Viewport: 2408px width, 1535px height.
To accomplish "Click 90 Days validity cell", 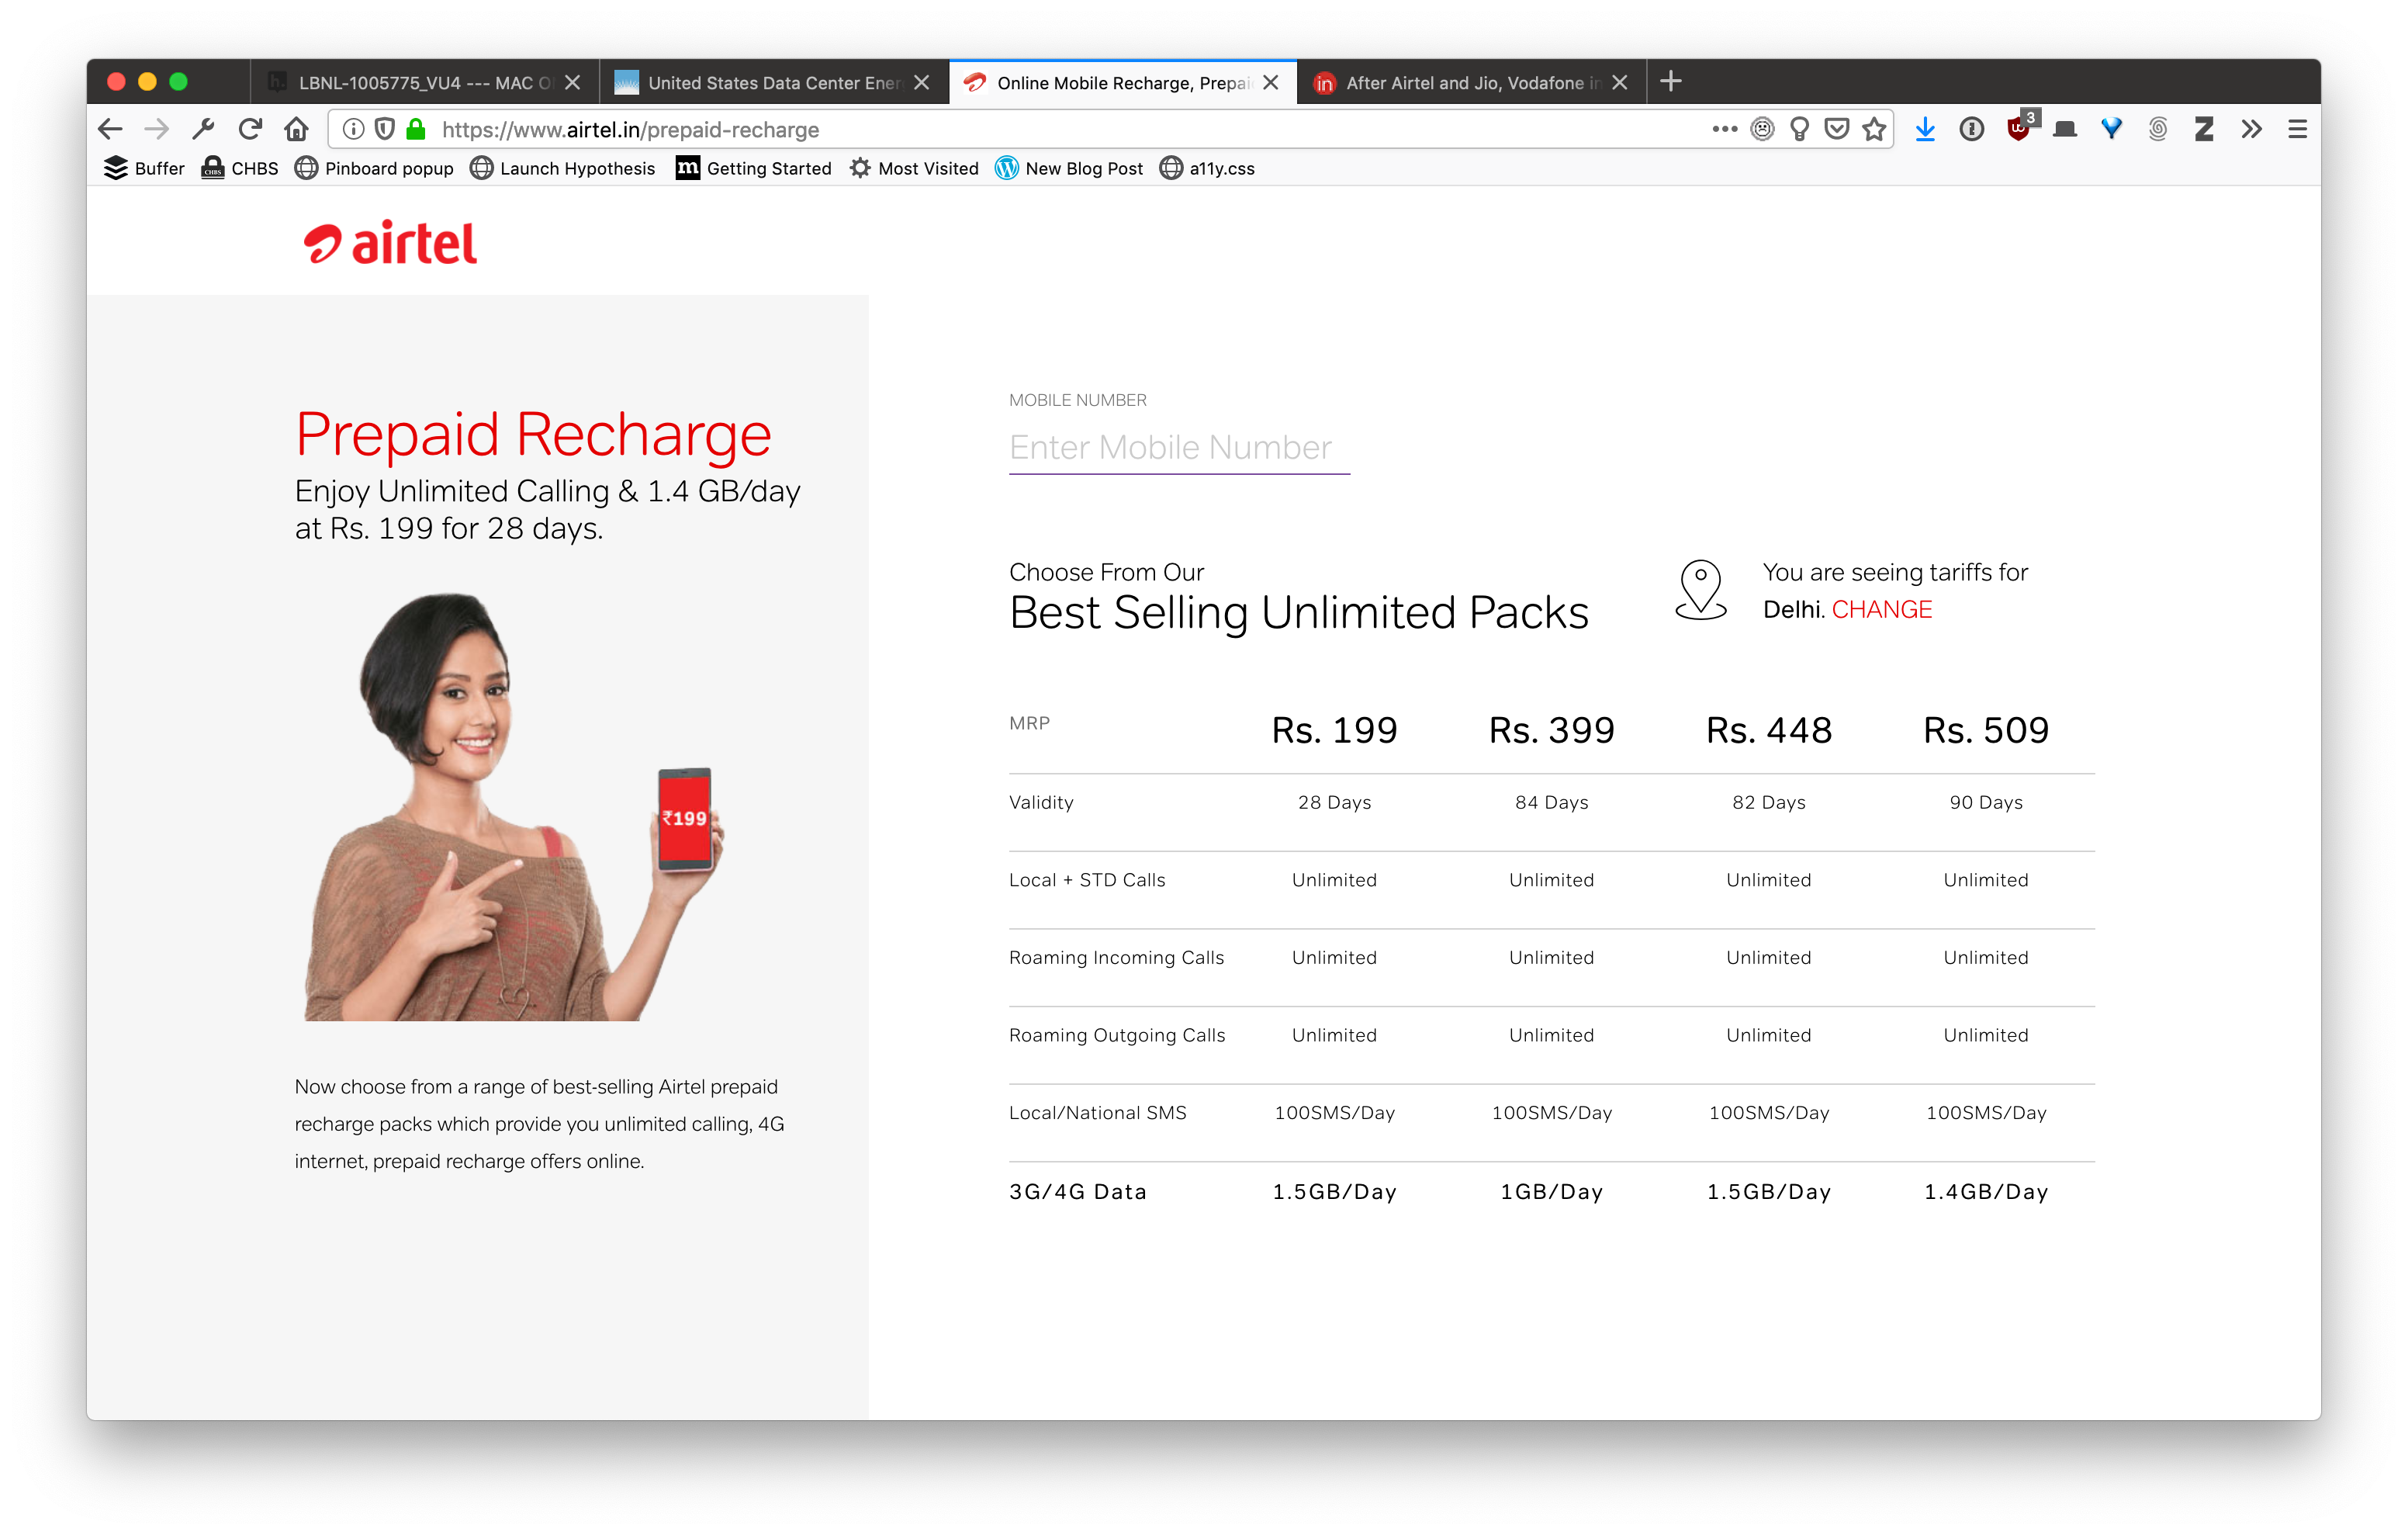I will [x=1986, y=802].
